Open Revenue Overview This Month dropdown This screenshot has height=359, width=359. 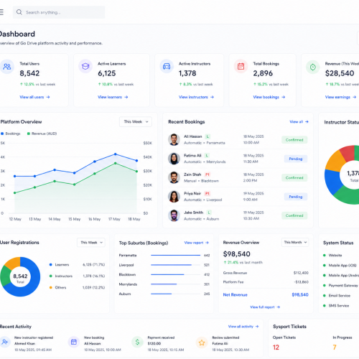pos(295,242)
